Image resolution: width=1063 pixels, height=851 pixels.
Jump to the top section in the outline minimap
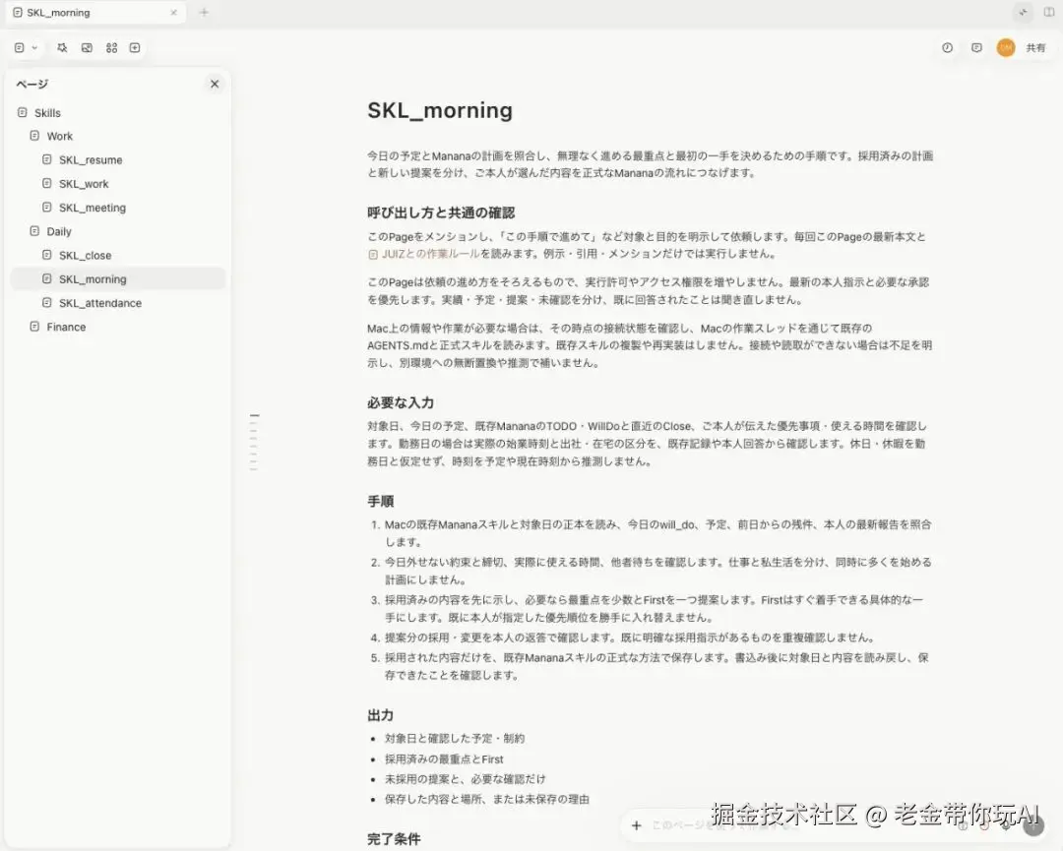(x=254, y=415)
